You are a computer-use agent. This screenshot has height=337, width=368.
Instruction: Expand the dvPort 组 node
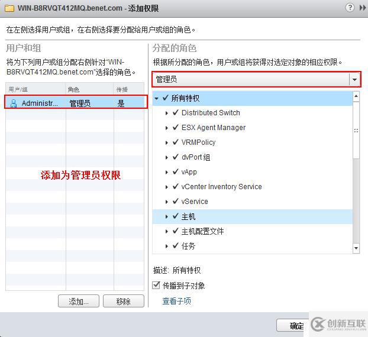(x=167, y=158)
